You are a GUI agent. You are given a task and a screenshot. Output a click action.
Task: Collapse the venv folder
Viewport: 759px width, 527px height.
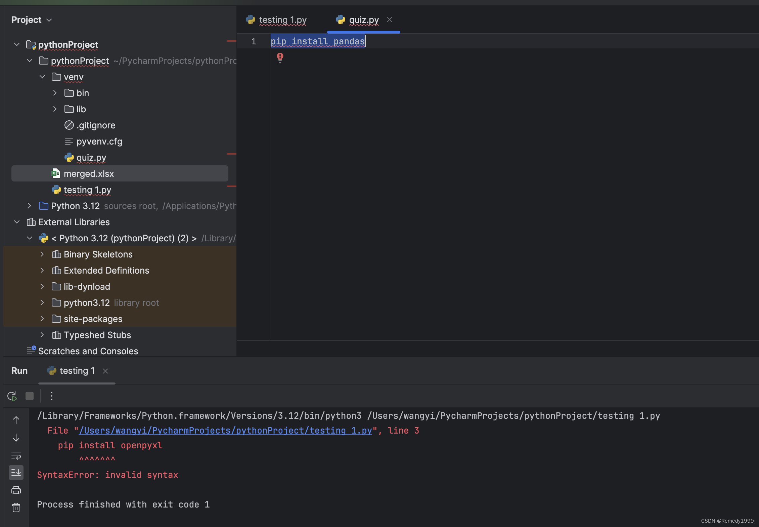tap(42, 77)
